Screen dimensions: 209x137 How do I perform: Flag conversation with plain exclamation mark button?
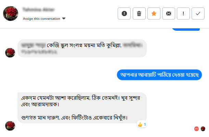(183, 14)
